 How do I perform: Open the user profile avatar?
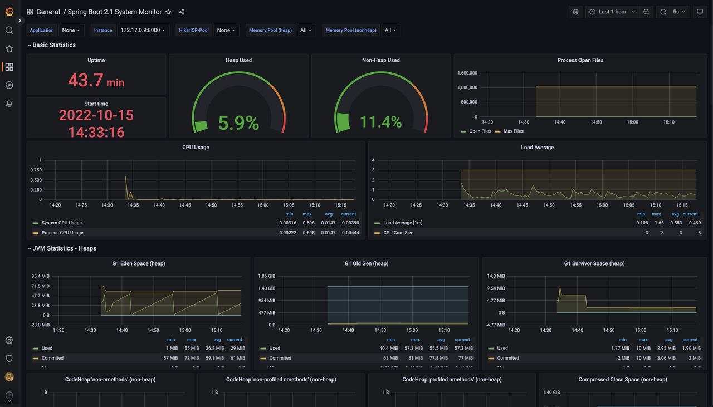click(9, 377)
